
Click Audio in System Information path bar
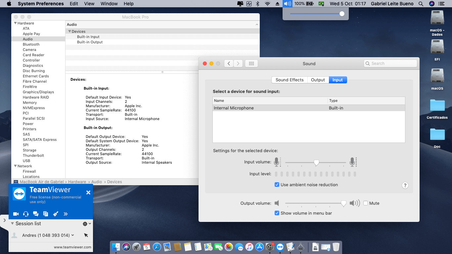[97, 182]
